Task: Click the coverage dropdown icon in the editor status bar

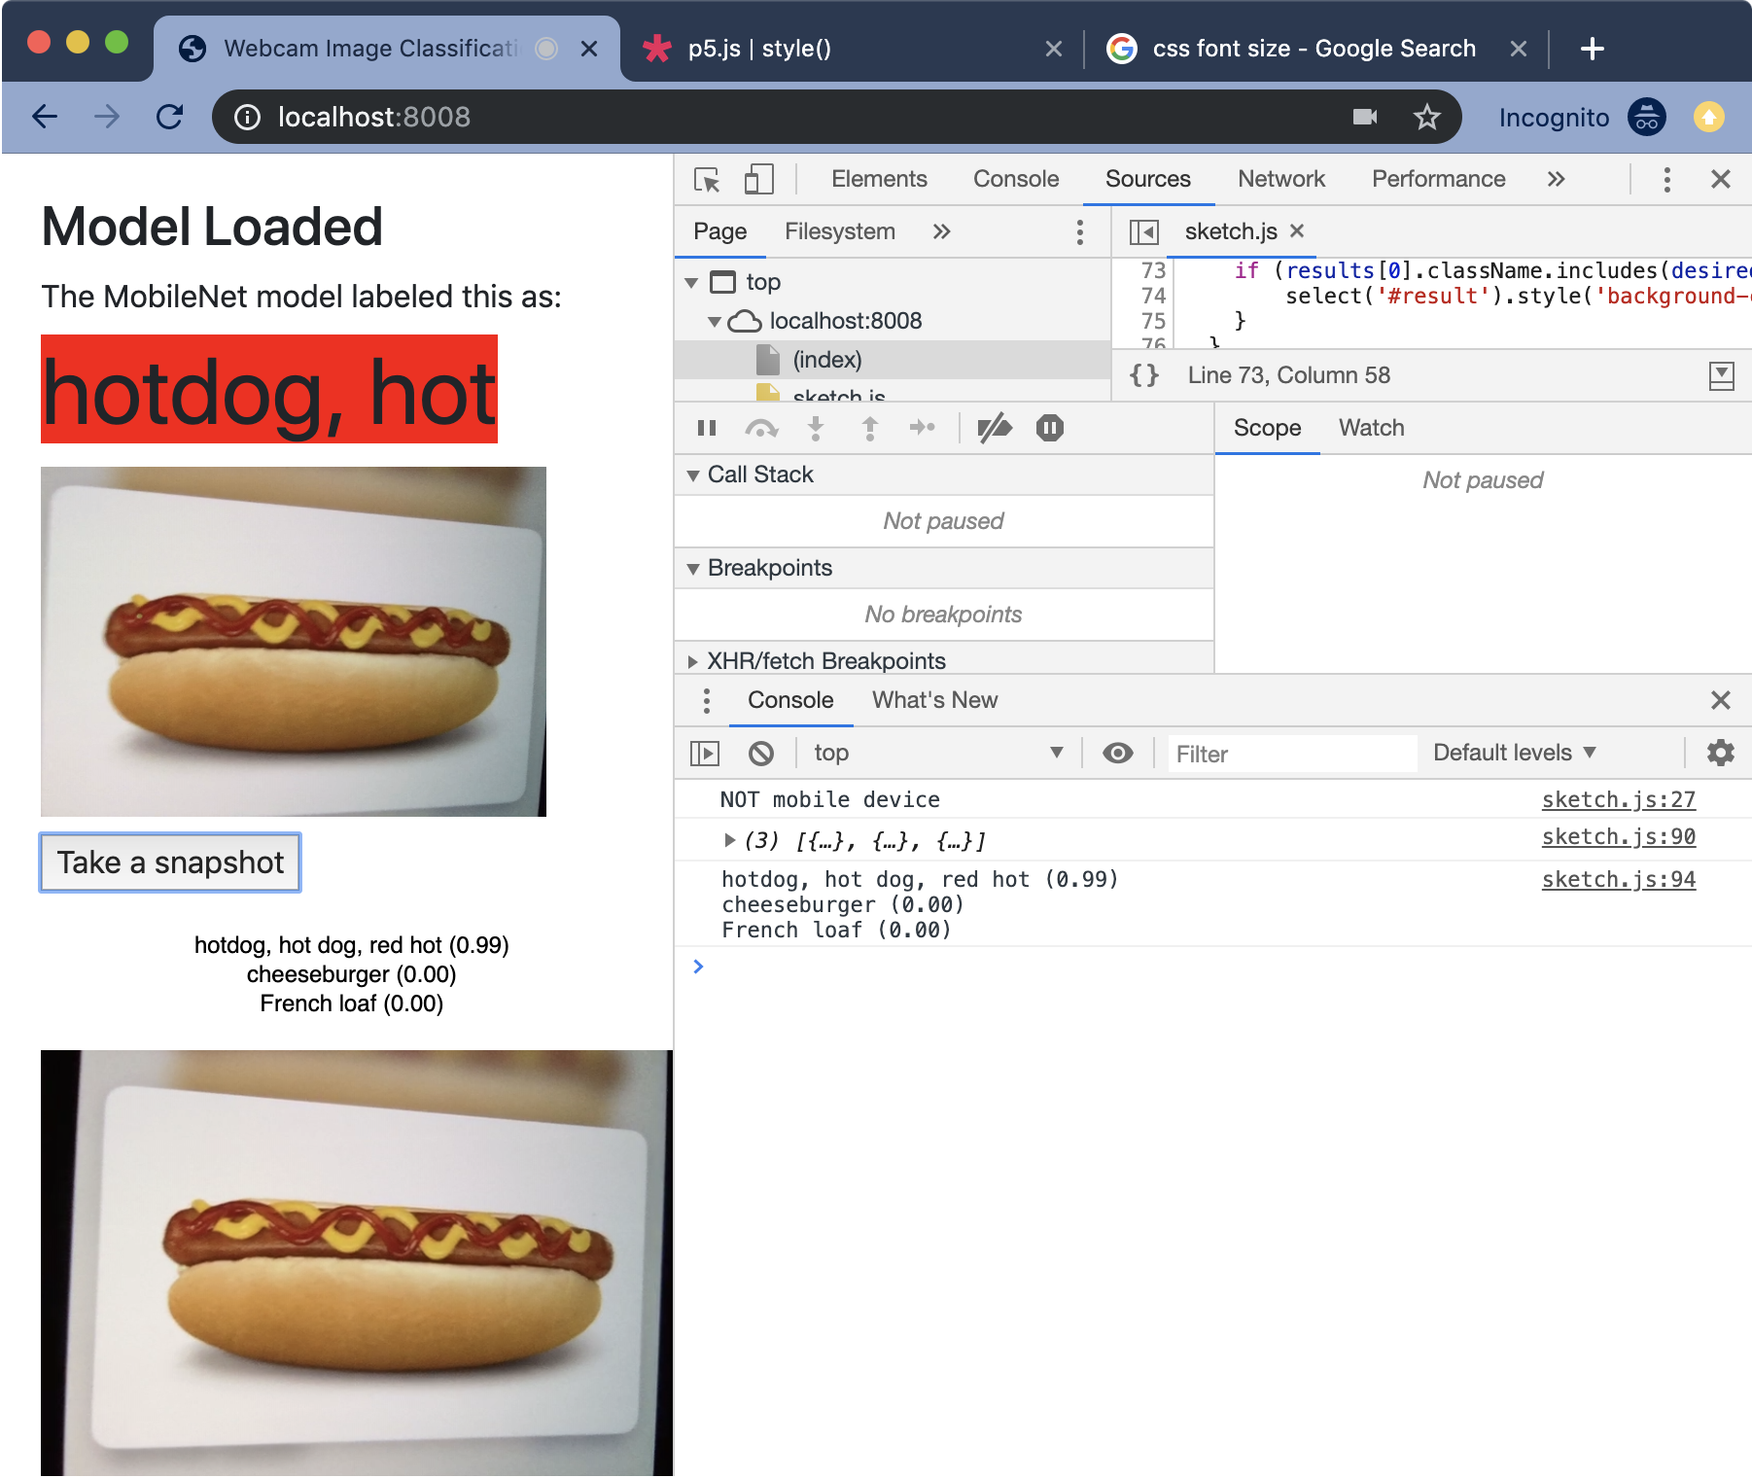Action: click(x=1721, y=375)
